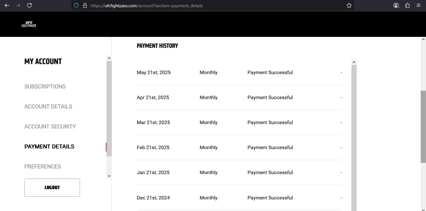
Task: Click Payment Successful for Dec 21st
Action: (270, 198)
